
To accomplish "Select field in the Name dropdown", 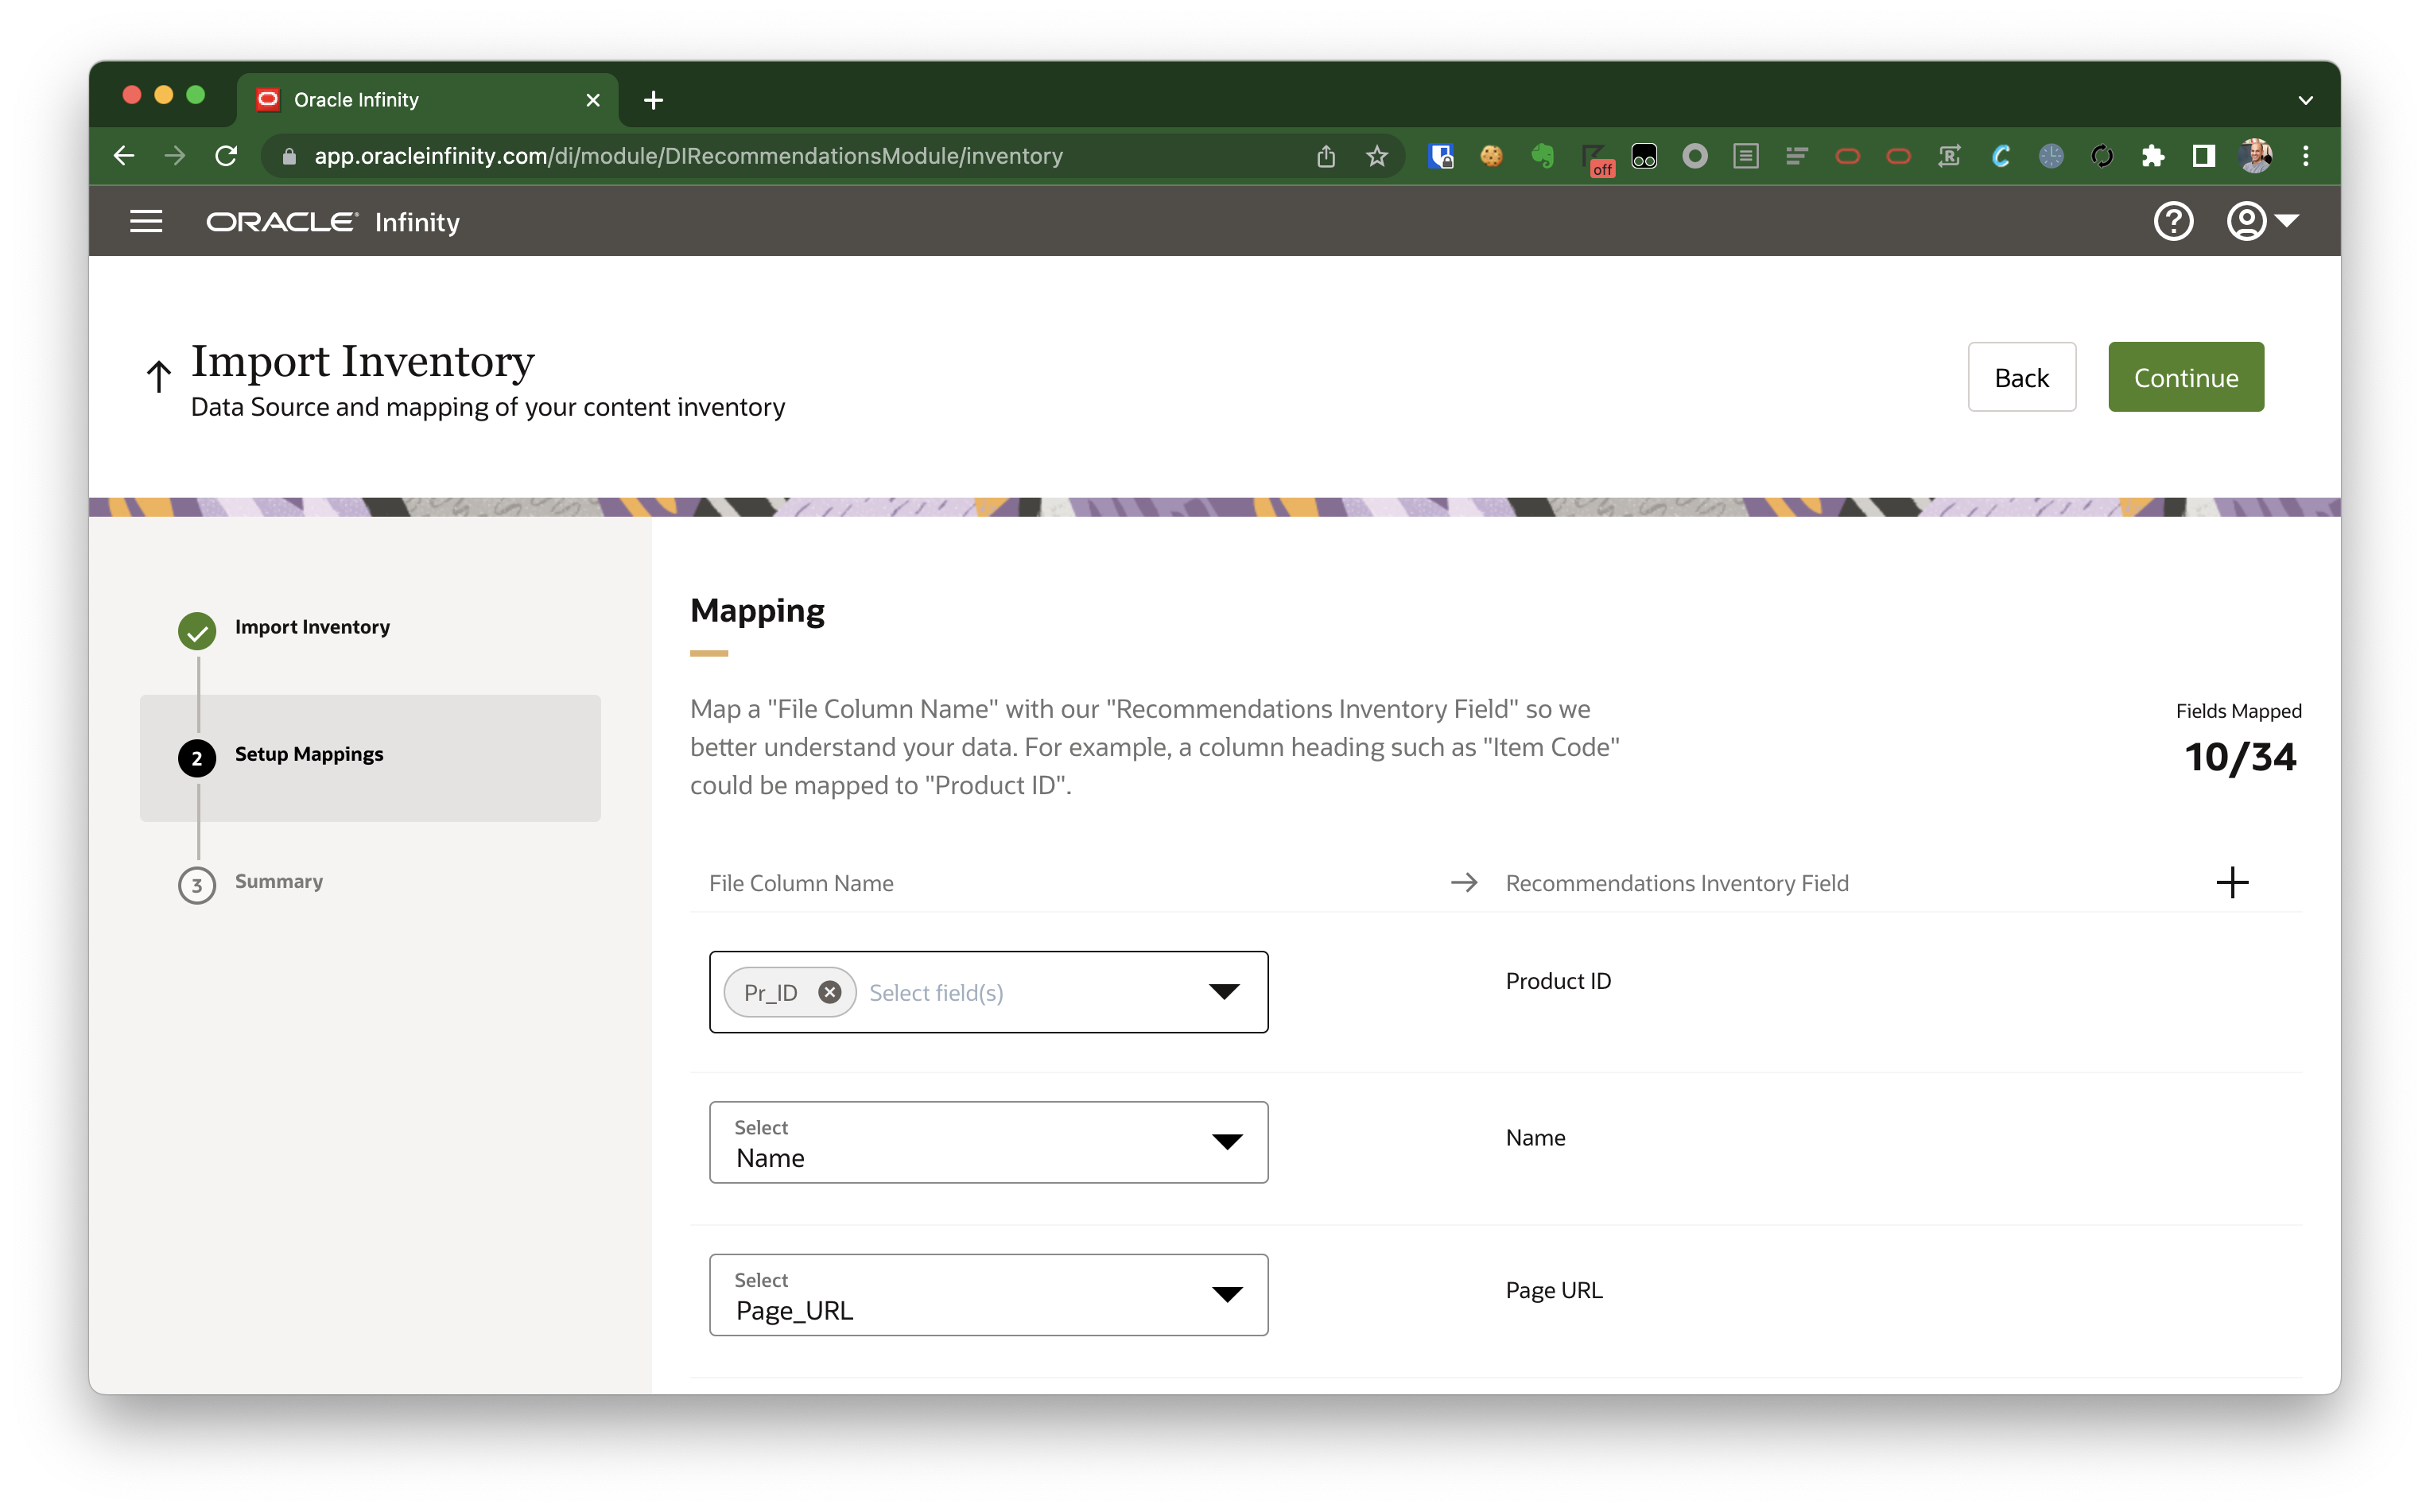I will (x=988, y=1142).
